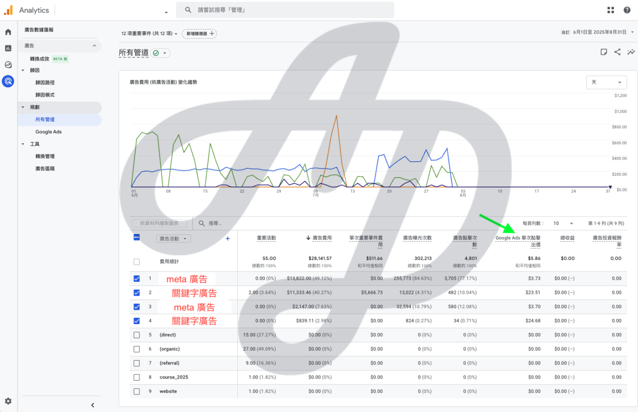The width and height of the screenshot is (638, 412).
Task: Uncheck the row 1 meta 廣告 checkbox
Action: (137, 279)
